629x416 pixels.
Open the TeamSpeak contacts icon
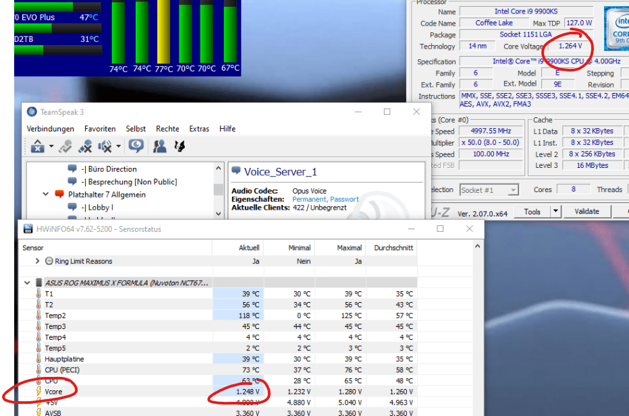coord(160,146)
